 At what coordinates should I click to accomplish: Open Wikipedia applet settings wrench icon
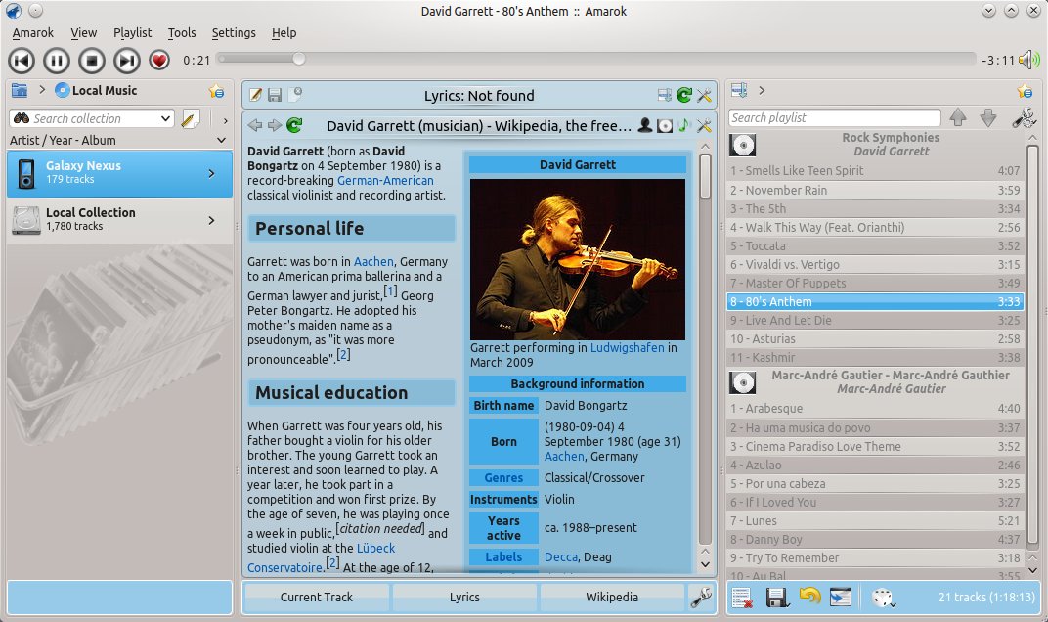(x=704, y=125)
